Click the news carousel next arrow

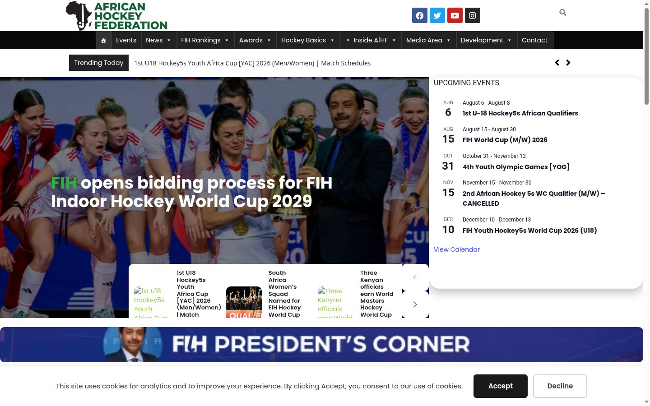click(x=415, y=304)
